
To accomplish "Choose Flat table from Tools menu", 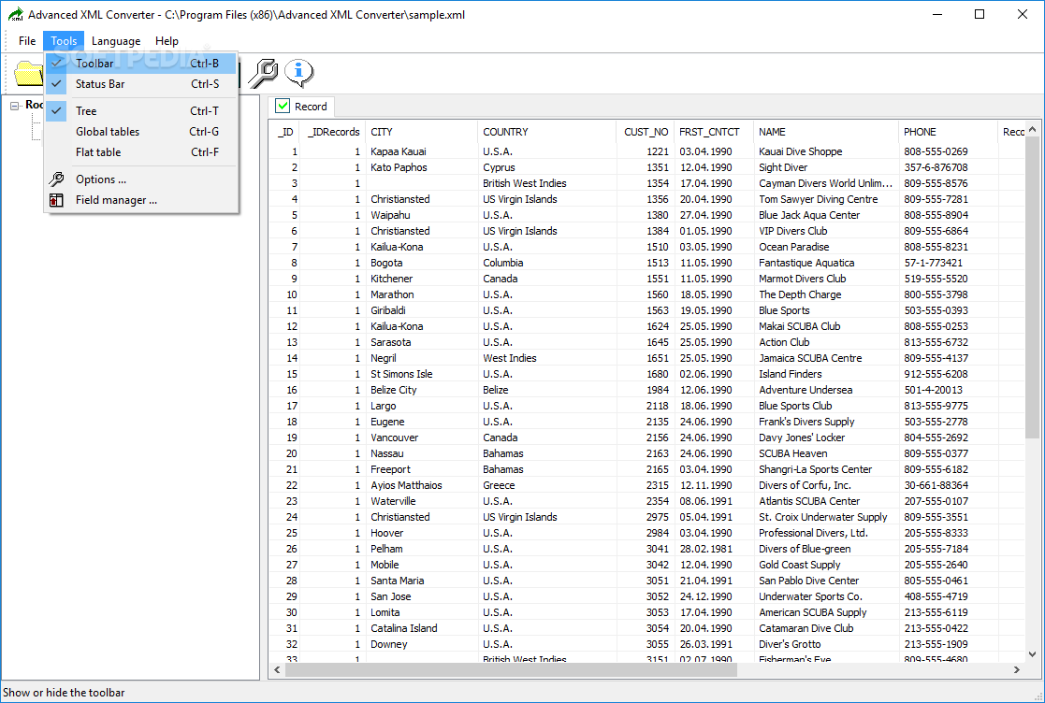I will coord(140,152).
